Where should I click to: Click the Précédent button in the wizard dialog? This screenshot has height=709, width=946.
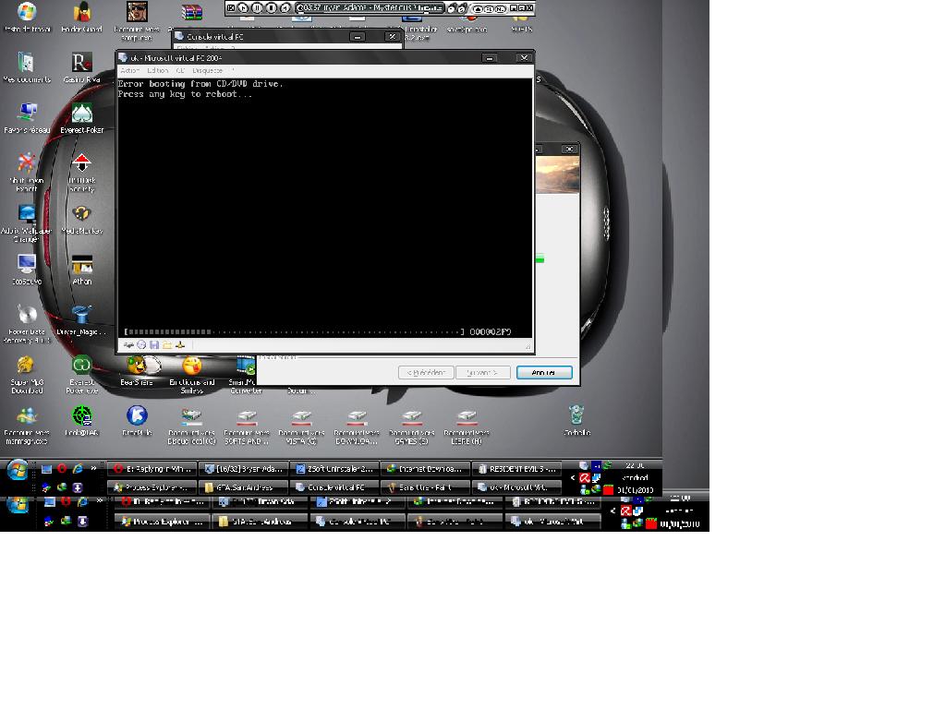[426, 373]
